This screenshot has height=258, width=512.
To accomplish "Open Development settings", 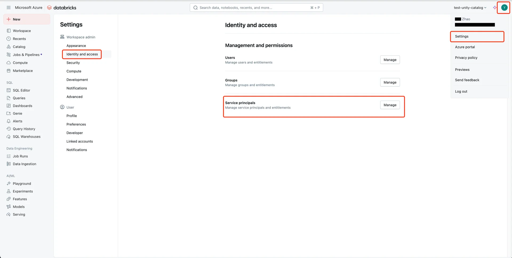I will tap(77, 80).
